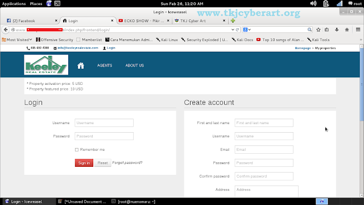Open the Cara Menemukan Admin bookmark
The width and height of the screenshot is (364, 205).
[x=129, y=40]
